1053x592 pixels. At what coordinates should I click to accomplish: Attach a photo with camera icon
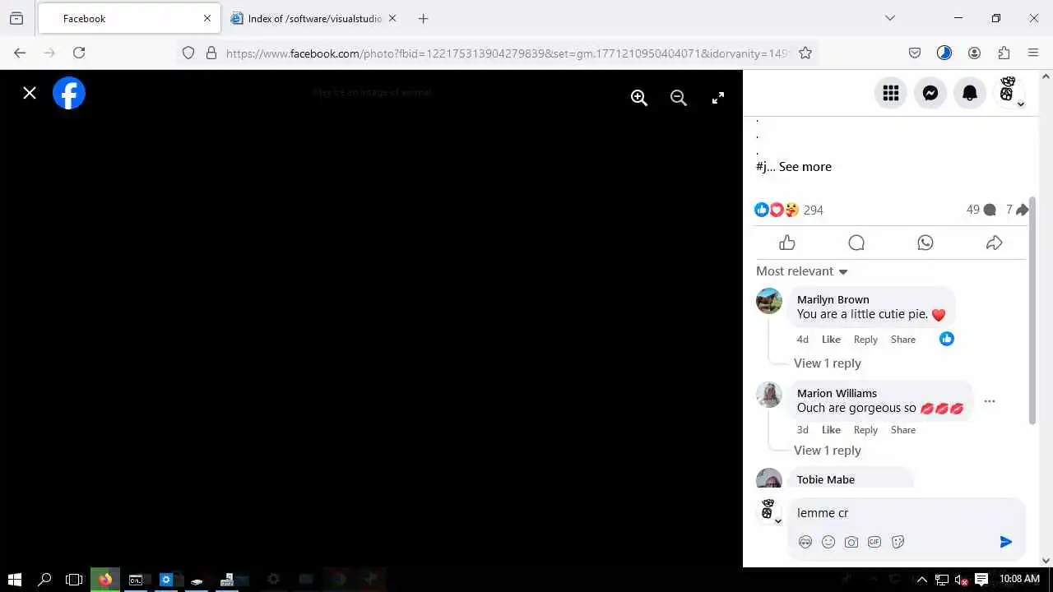pyautogui.click(x=851, y=542)
